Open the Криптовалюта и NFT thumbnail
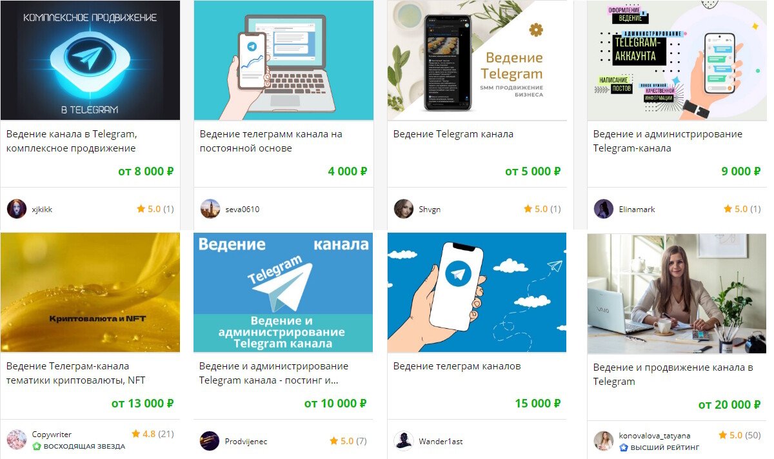The image size is (774, 459). [90, 293]
